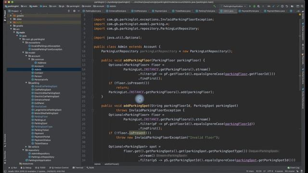Open ParkingLot class in project tree

(38, 120)
